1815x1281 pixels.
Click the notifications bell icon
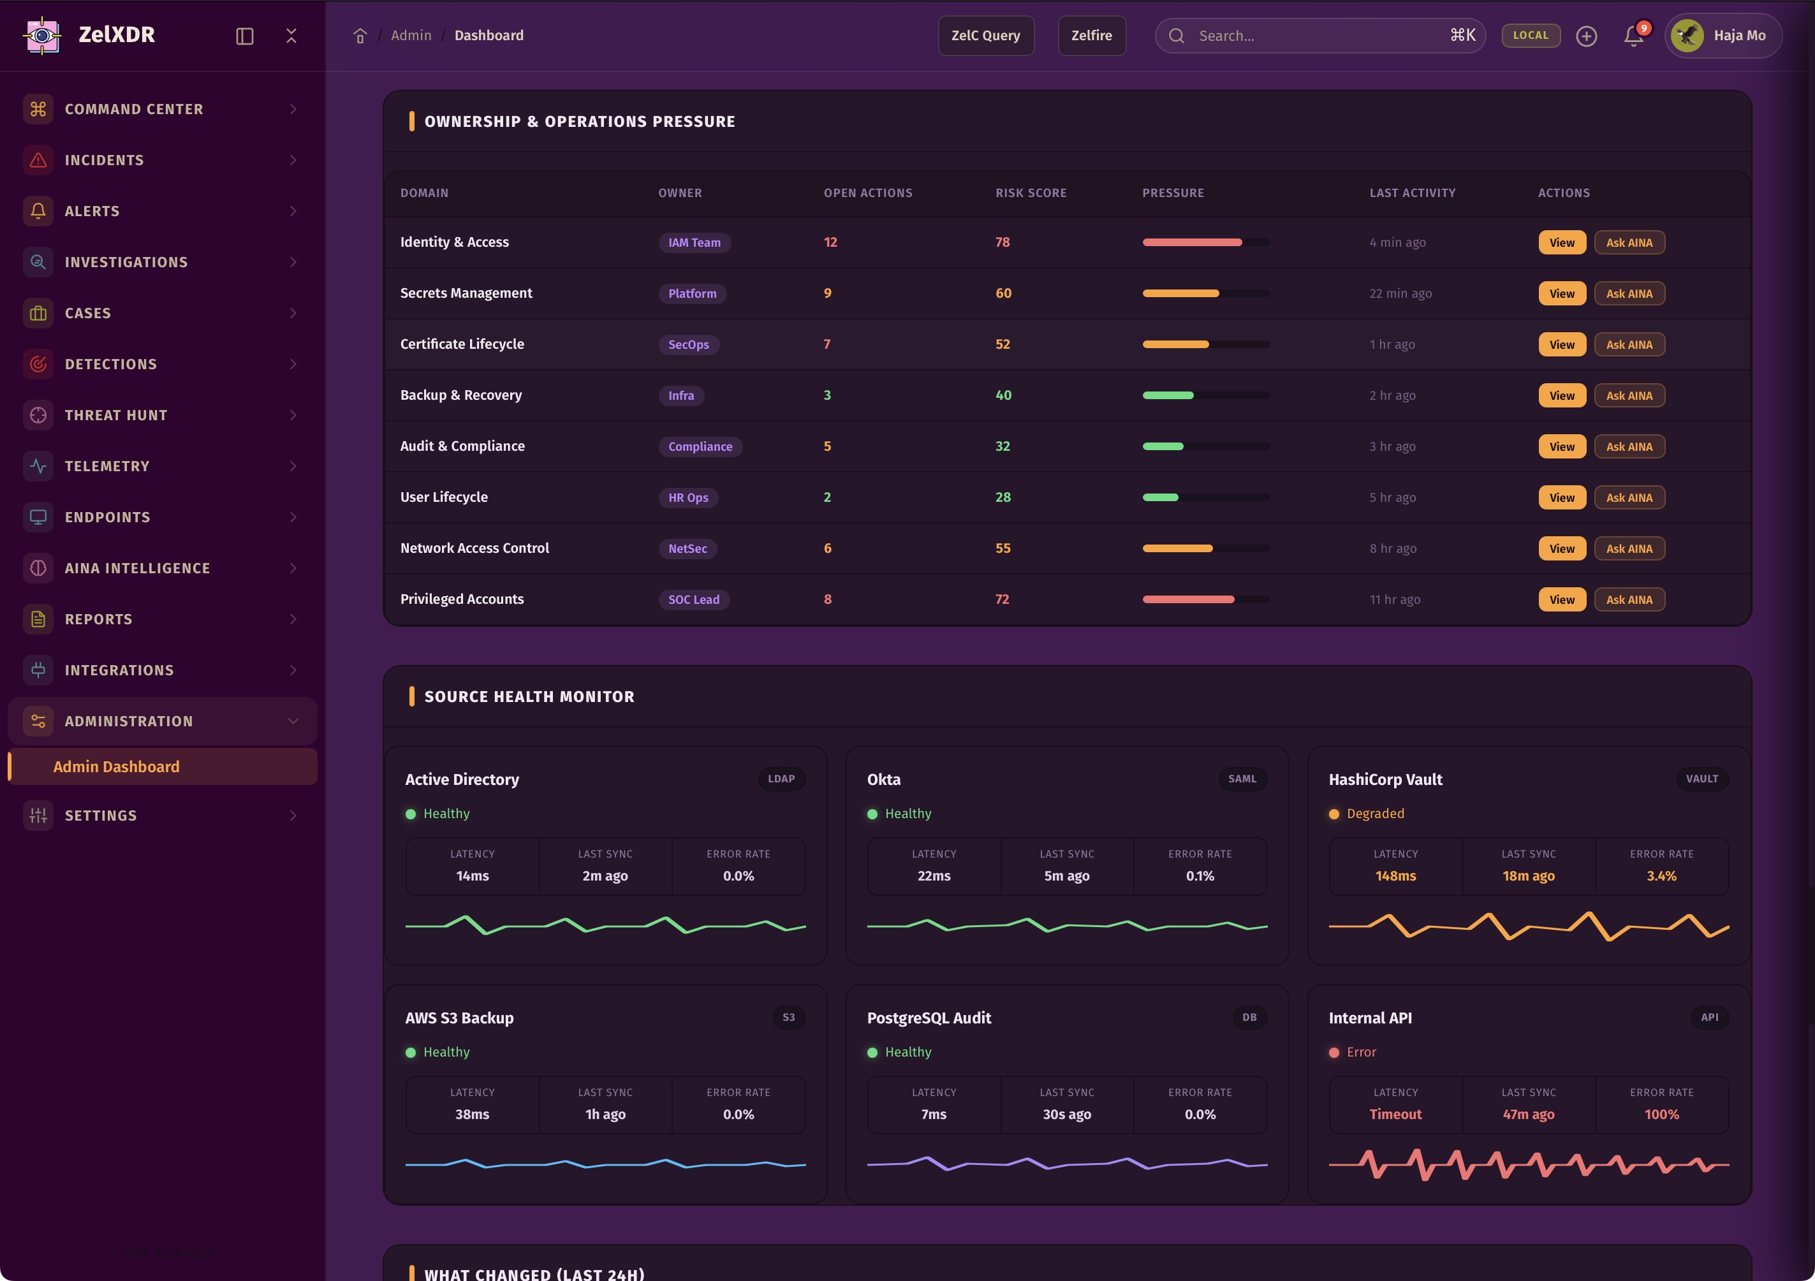tap(1633, 36)
